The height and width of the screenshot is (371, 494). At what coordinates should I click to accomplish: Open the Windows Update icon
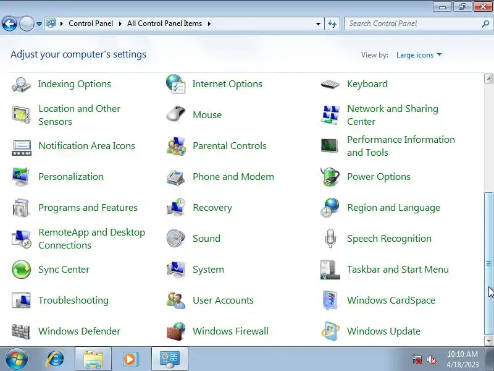(x=330, y=331)
